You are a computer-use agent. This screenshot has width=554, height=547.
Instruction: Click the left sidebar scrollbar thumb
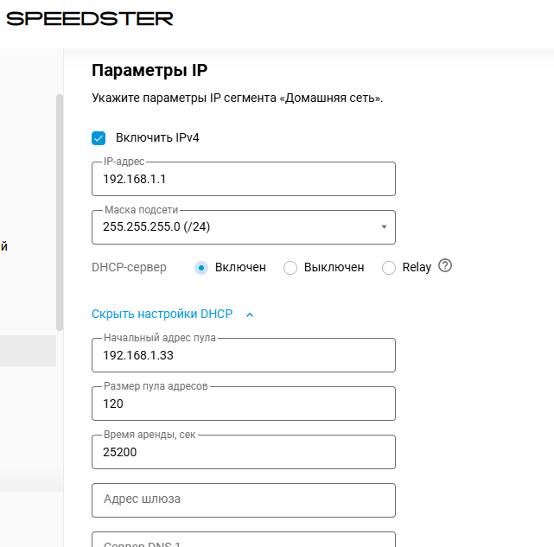pyautogui.click(x=60, y=213)
